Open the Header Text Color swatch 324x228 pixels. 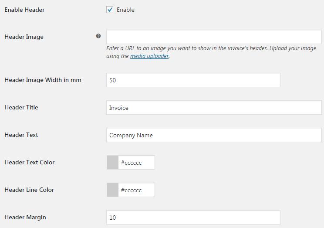113,163
